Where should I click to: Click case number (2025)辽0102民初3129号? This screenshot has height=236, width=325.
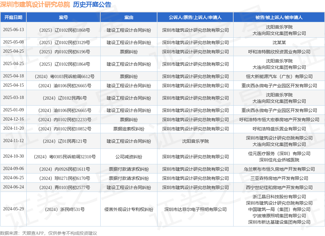click(x=64, y=43)
